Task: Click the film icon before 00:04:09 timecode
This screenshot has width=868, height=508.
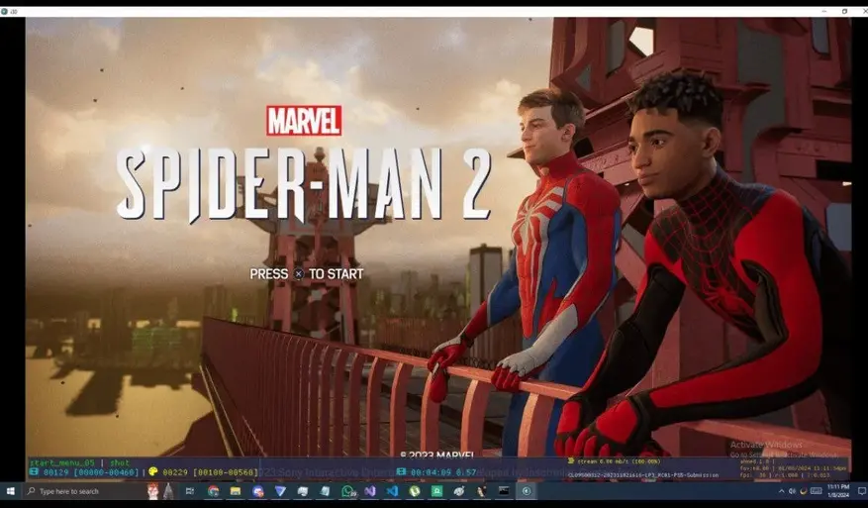Action: 402,472
